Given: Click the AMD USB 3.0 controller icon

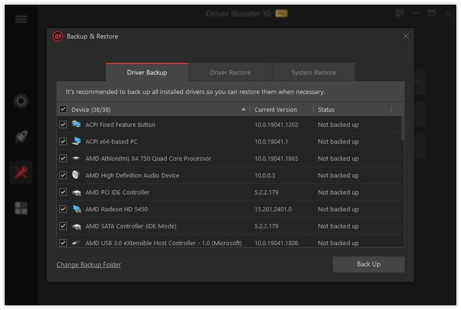Looking at the screenshot, I should 76,243.
